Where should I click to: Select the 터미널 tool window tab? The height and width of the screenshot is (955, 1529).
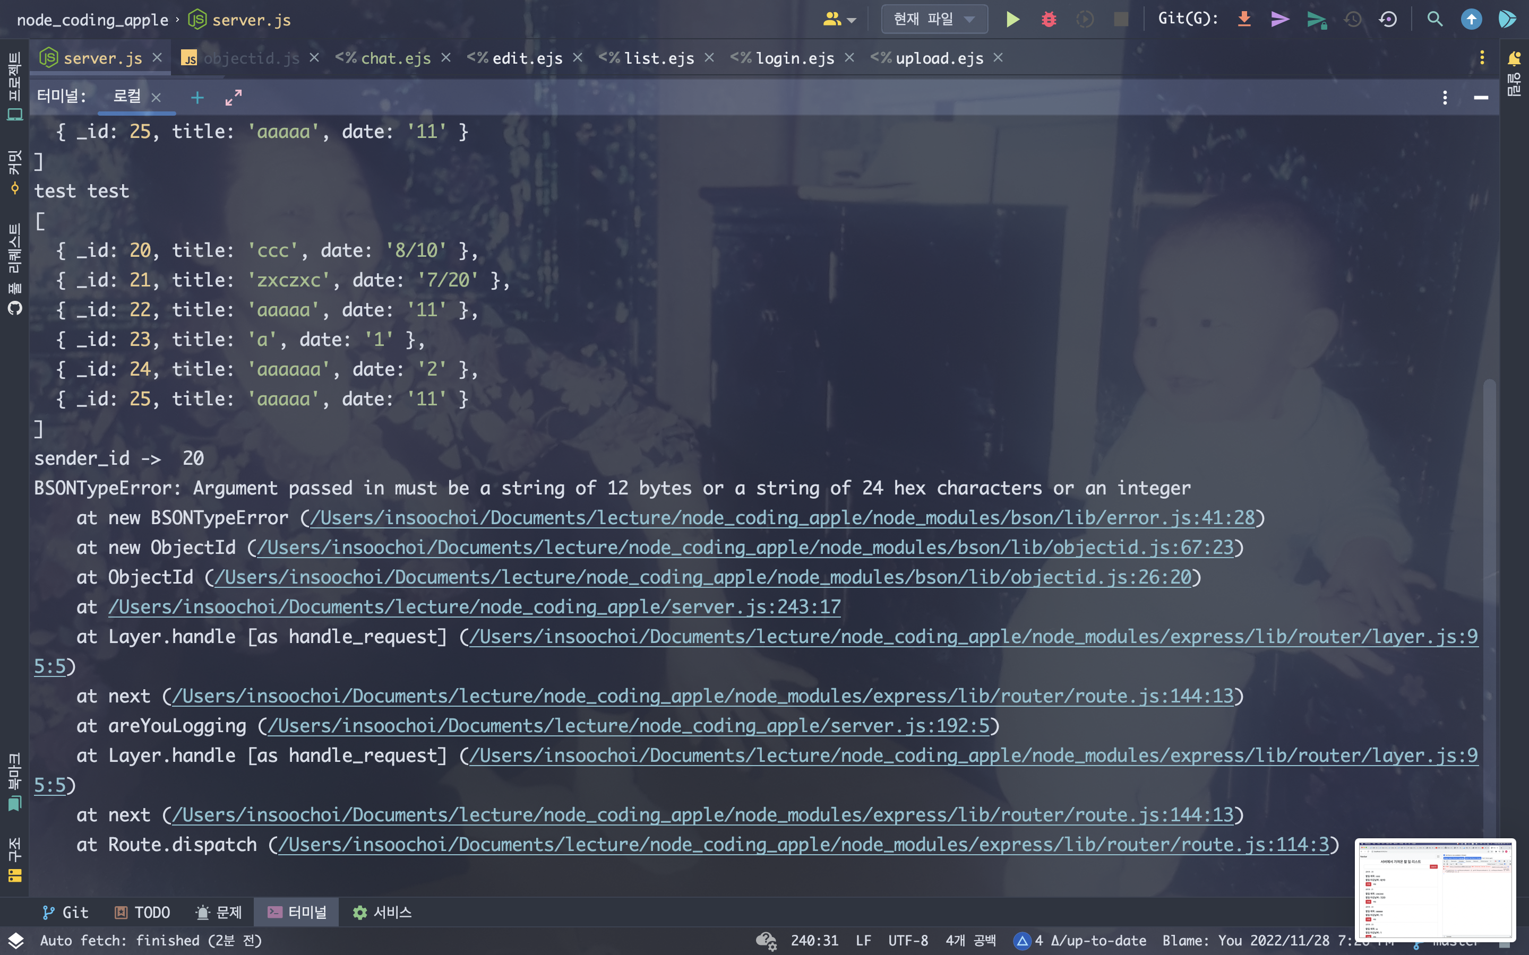point(296,912)
